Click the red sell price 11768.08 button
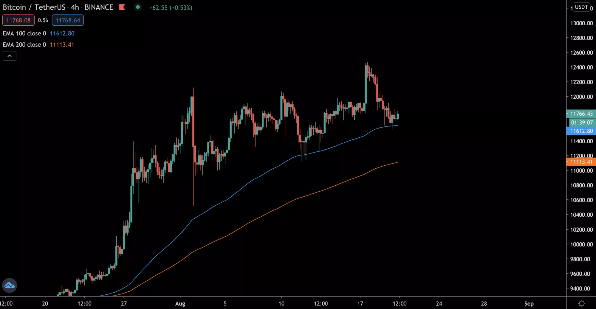 (x=18, y=20)
